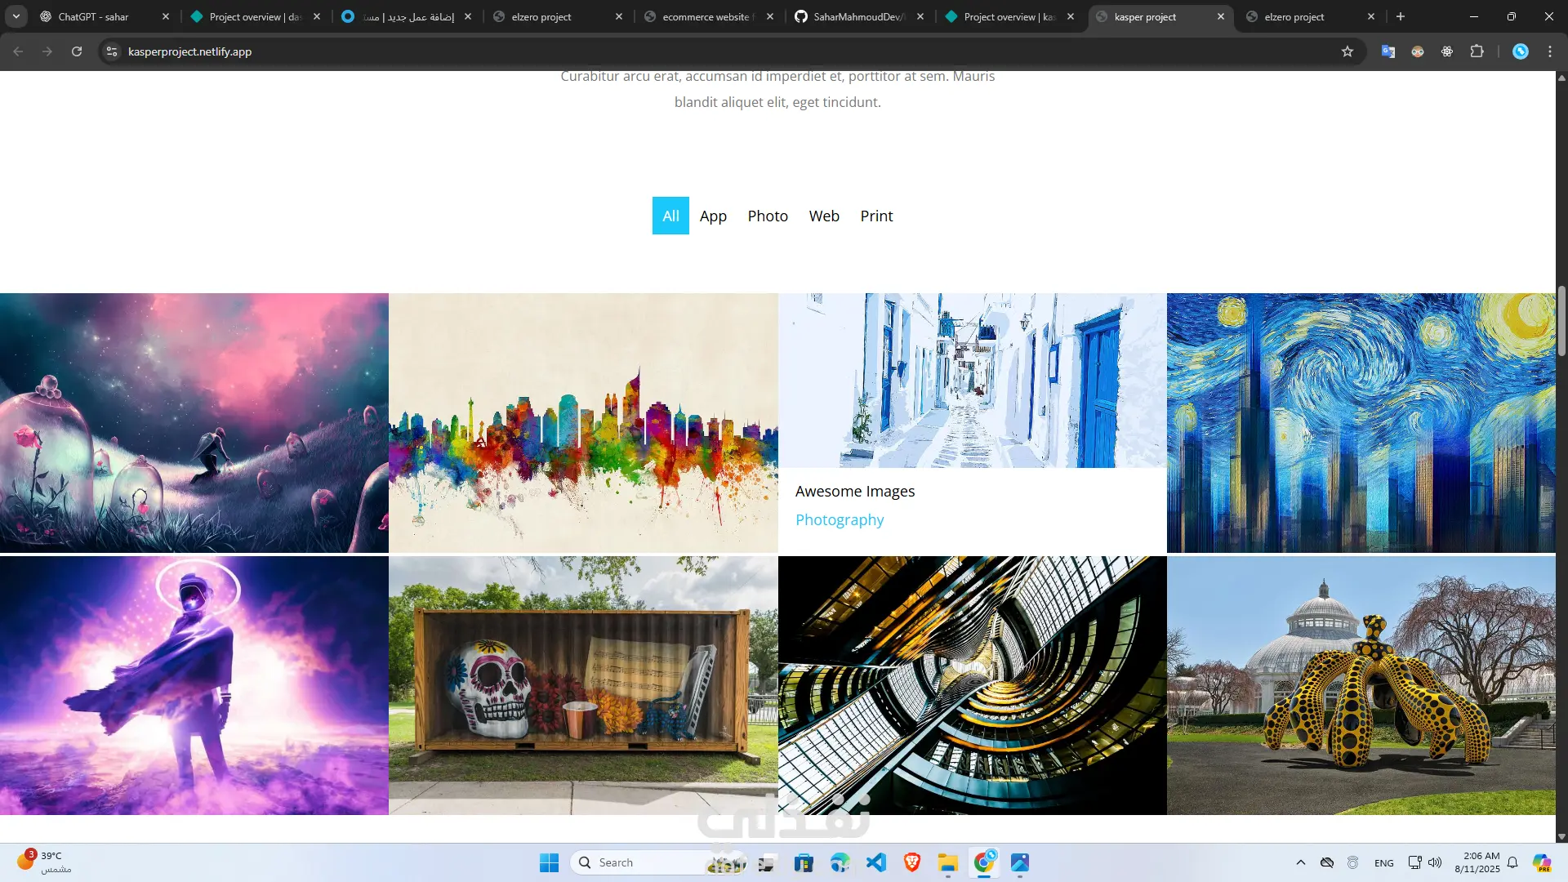Switch to the ecommerce website tab

[706, 16]
